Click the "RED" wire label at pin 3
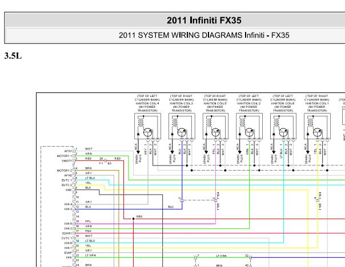The image size is (345, 267). click(x=88, y=159)
